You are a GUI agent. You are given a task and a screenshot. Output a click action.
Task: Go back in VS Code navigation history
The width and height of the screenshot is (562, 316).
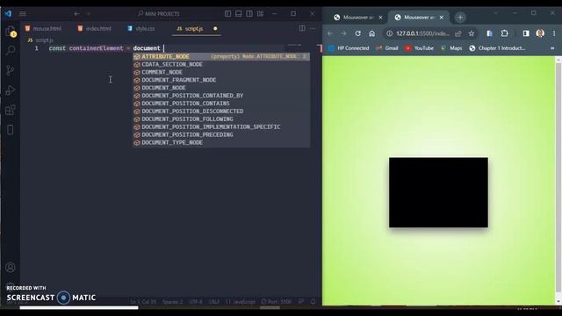[x=76, y=14]
